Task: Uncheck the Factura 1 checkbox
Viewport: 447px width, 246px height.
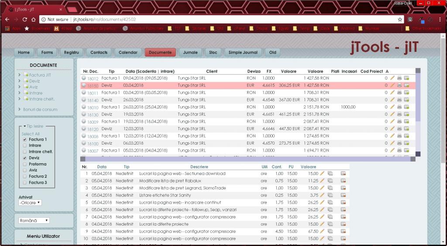Action: point(24,139)
